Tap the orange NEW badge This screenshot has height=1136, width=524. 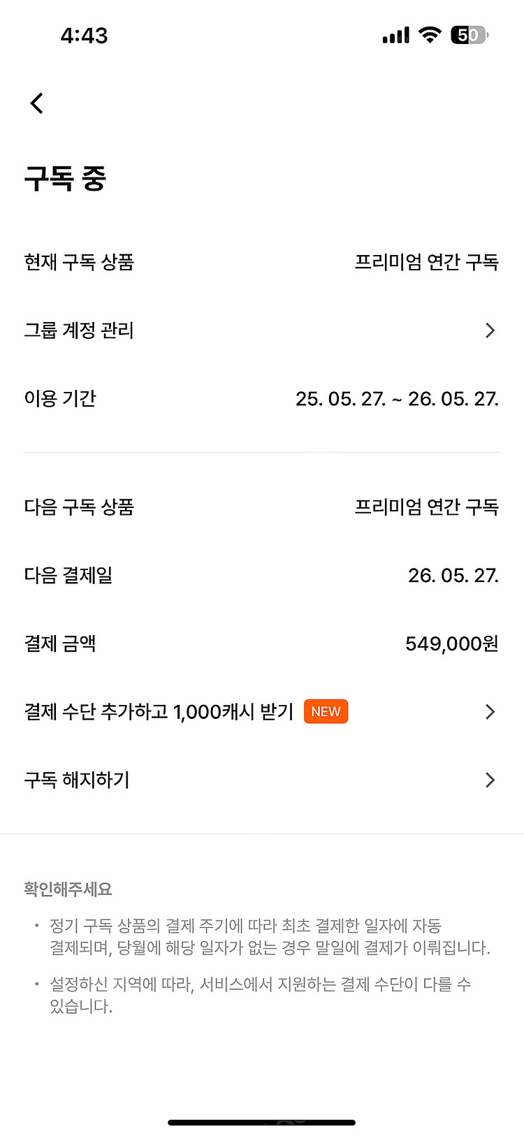326,711
